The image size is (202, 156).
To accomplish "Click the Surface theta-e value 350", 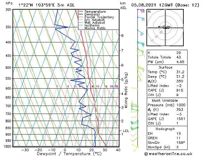I will (x=180, y=81).
